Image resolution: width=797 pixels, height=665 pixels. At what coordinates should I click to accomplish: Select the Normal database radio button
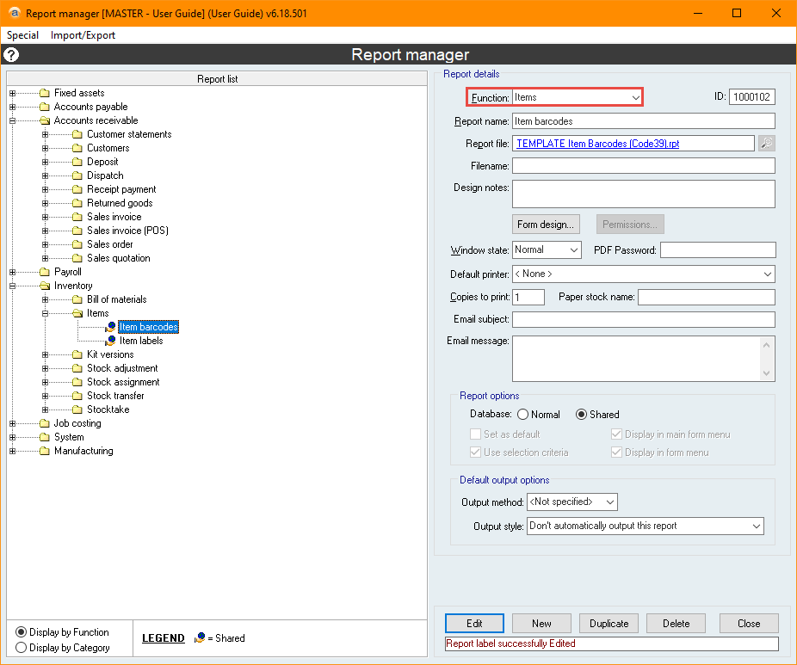[522, 415]
